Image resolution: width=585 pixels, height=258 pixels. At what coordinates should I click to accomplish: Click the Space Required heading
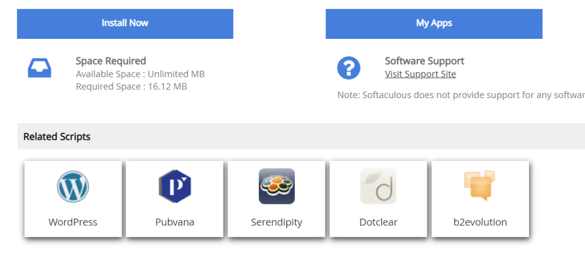pos(111,61)
